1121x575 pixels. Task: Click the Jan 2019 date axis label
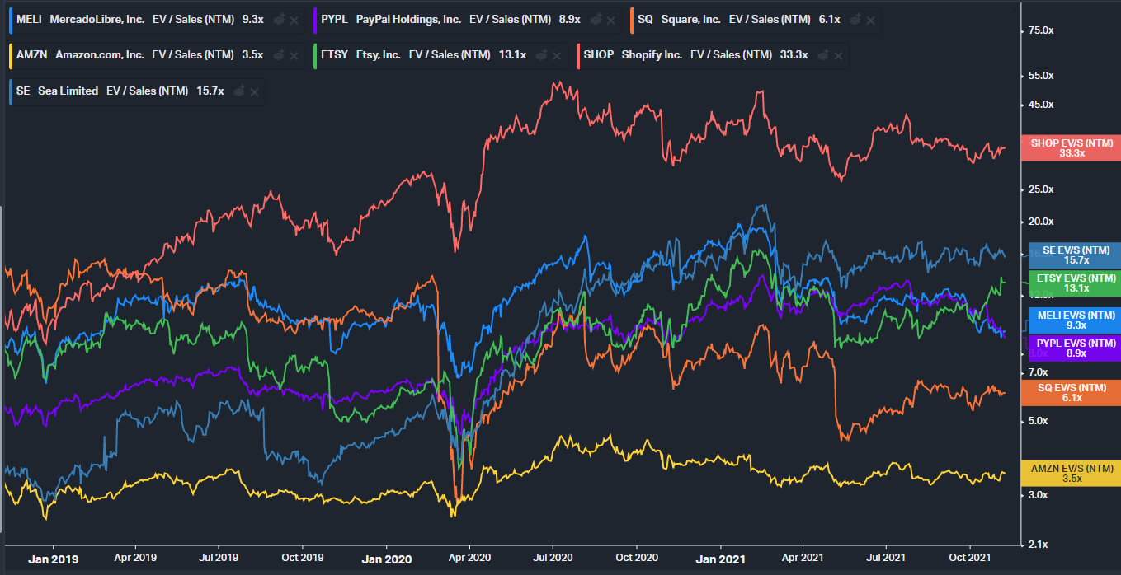(x=53, y=559)
